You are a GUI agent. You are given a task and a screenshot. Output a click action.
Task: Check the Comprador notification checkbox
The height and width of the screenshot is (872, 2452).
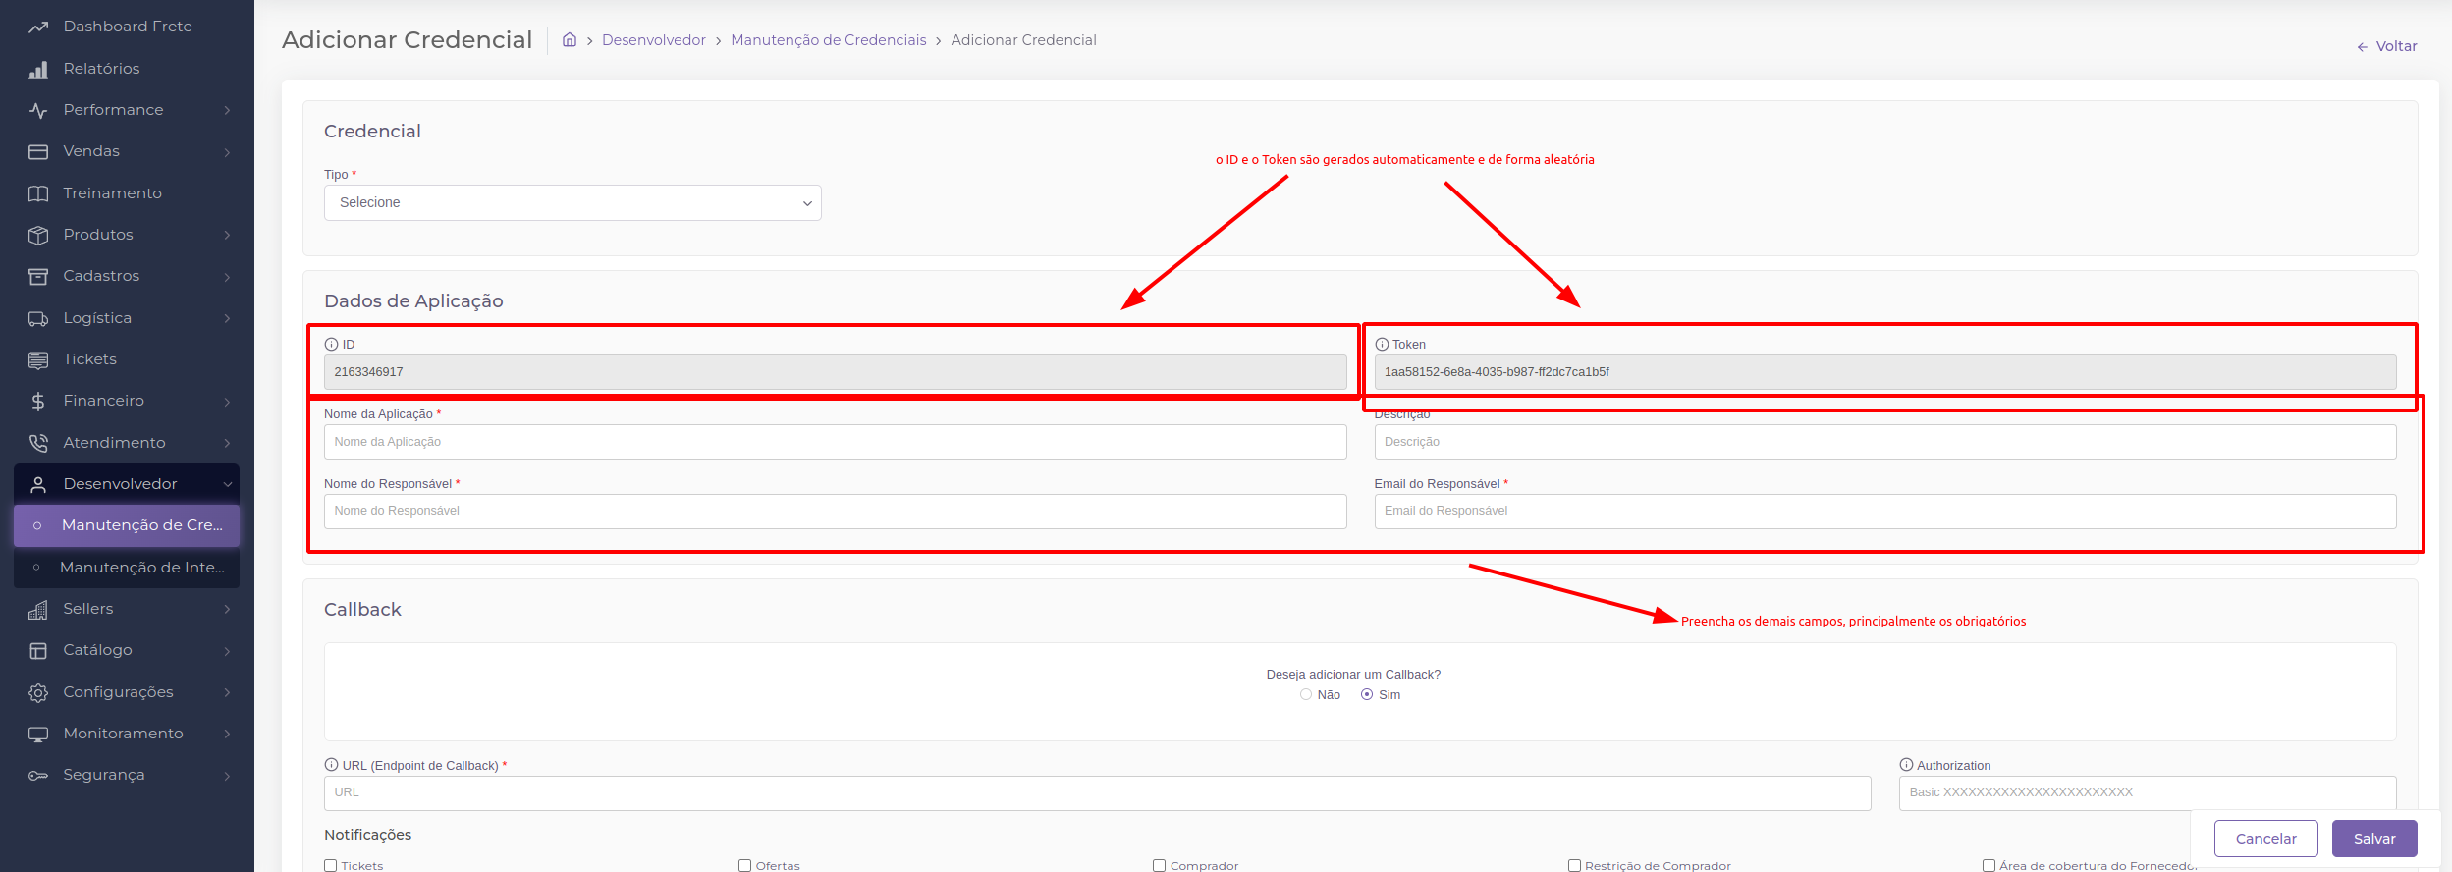[1160, 865]
